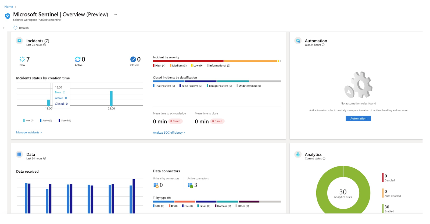This screenshot has height=224, width=430.
Task: Click the mean time to close trend badge
Action: point(217,121)
